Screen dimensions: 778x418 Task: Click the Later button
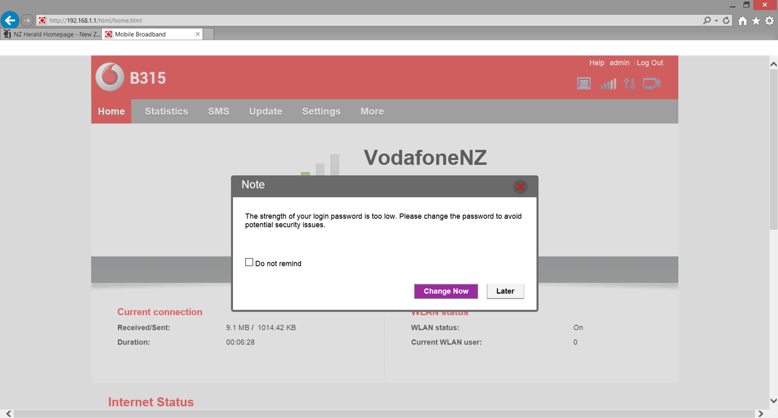[505, 291]
